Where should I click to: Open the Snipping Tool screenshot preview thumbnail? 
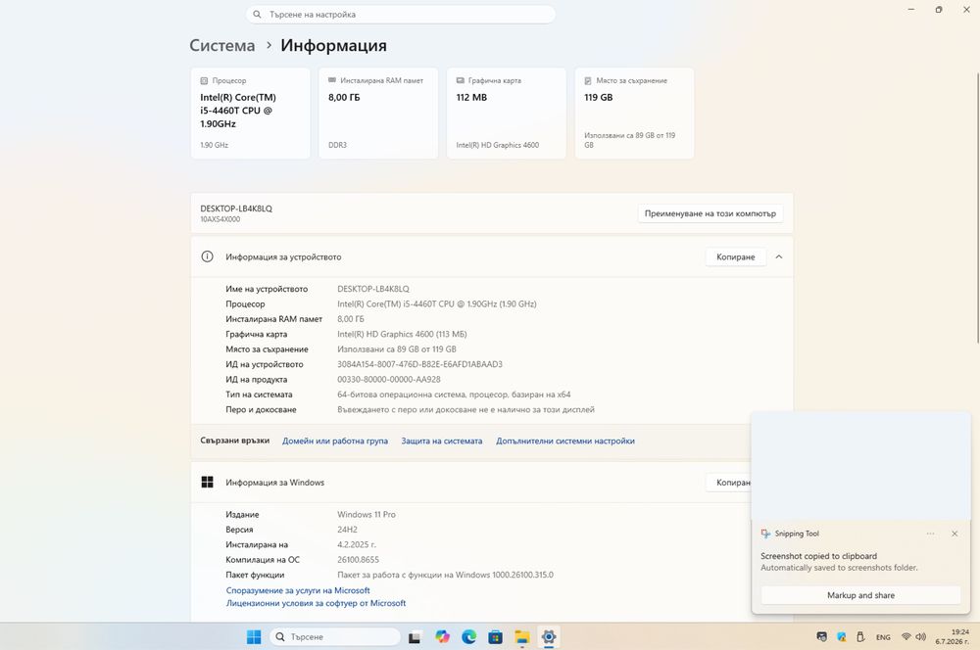point(860,466)
